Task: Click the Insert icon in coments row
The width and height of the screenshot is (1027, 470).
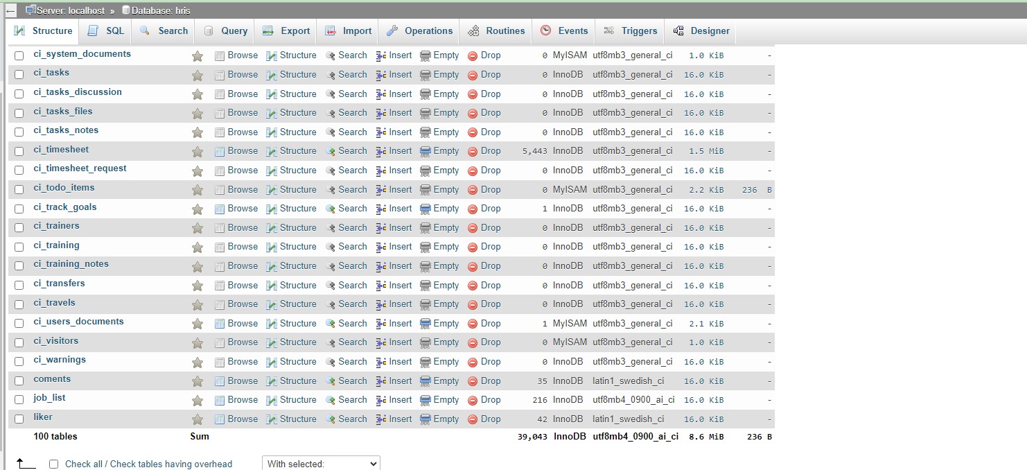Action: [x=381, y=381]
